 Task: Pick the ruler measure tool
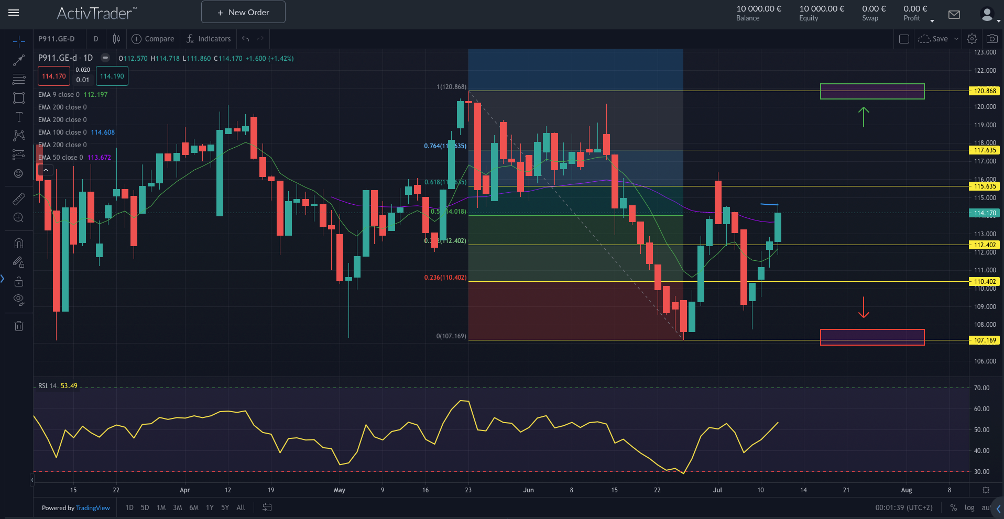(x=19, y=199)
